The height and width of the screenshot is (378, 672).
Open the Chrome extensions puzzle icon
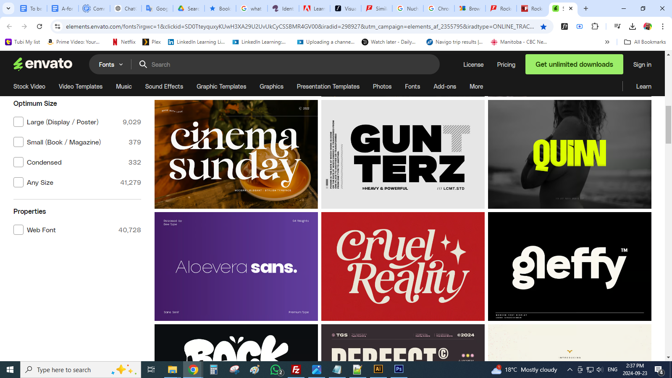tap(595, 26)
